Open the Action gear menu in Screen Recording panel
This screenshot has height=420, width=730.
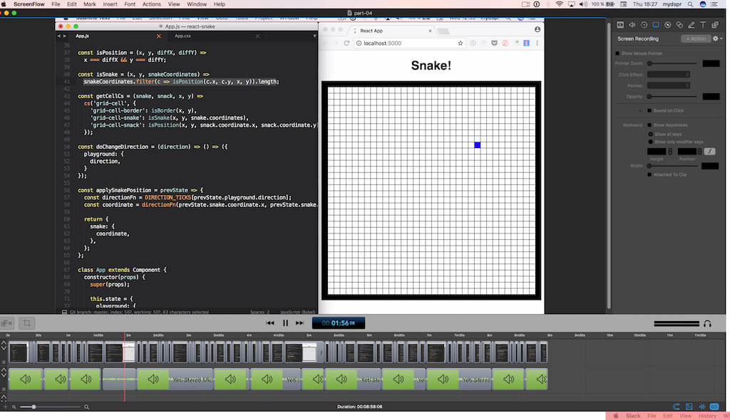(x=715, y=38)
